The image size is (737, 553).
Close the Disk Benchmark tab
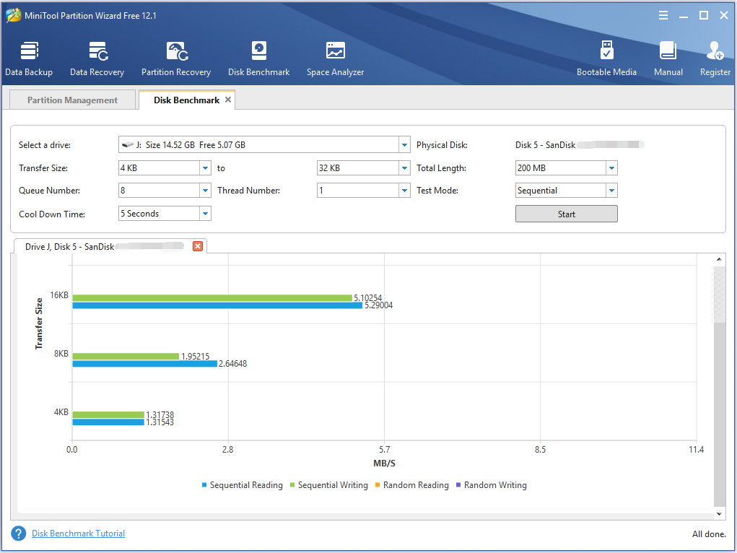[228, 100]
